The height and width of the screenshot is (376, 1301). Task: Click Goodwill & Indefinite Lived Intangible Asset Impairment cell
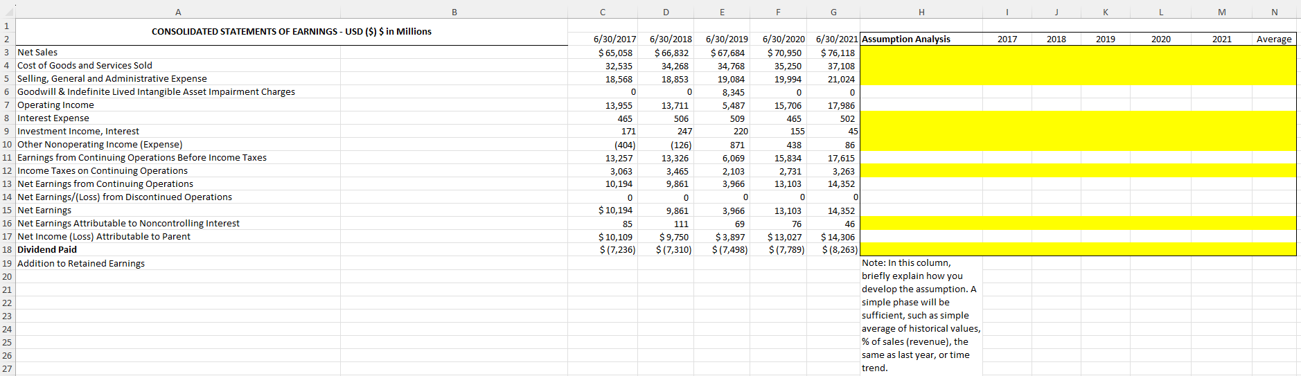coord(178,91)
